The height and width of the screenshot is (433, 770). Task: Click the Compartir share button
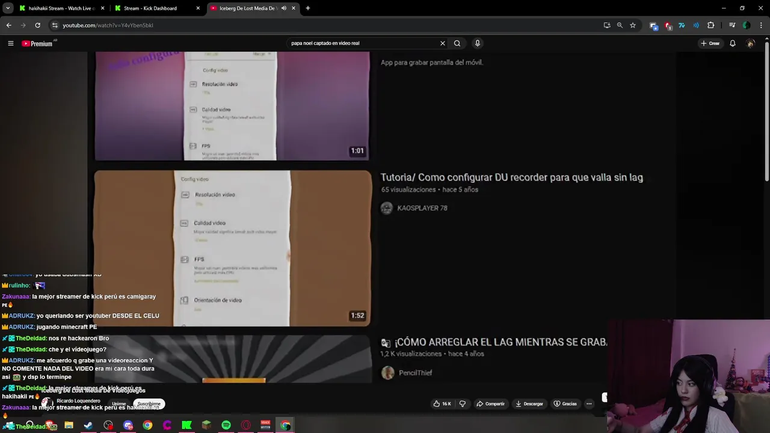coord(490,404)
